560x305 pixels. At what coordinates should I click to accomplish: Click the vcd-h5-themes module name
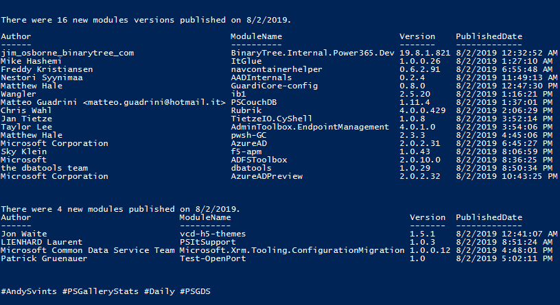pyautogui.click(x=213, y=234)
